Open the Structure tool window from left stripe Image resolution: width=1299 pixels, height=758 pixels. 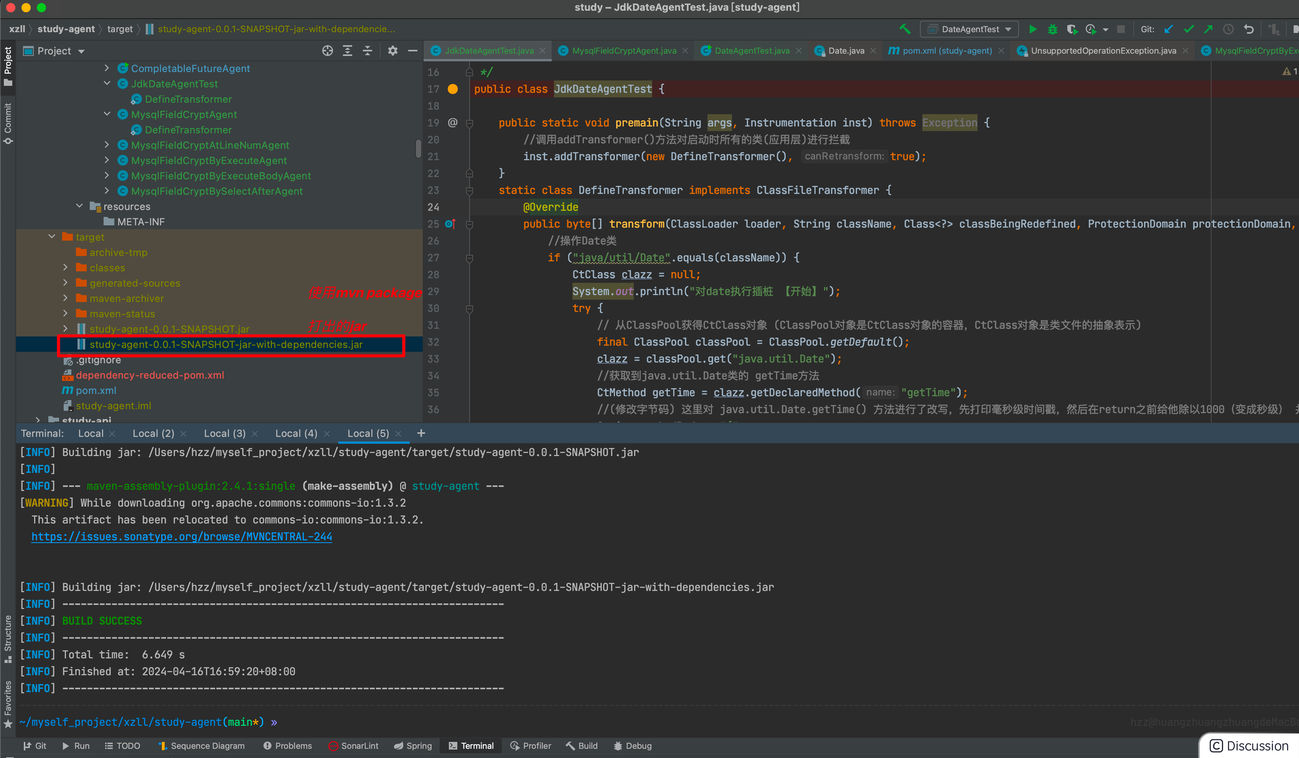[8, 638]
